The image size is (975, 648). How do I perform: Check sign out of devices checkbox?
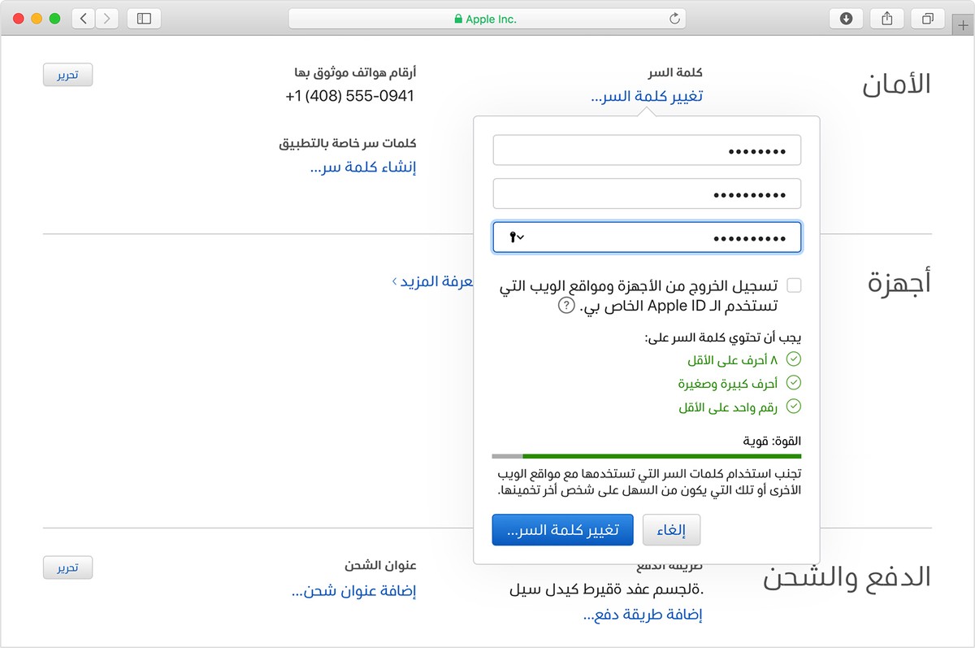click(x=794, y=285)
